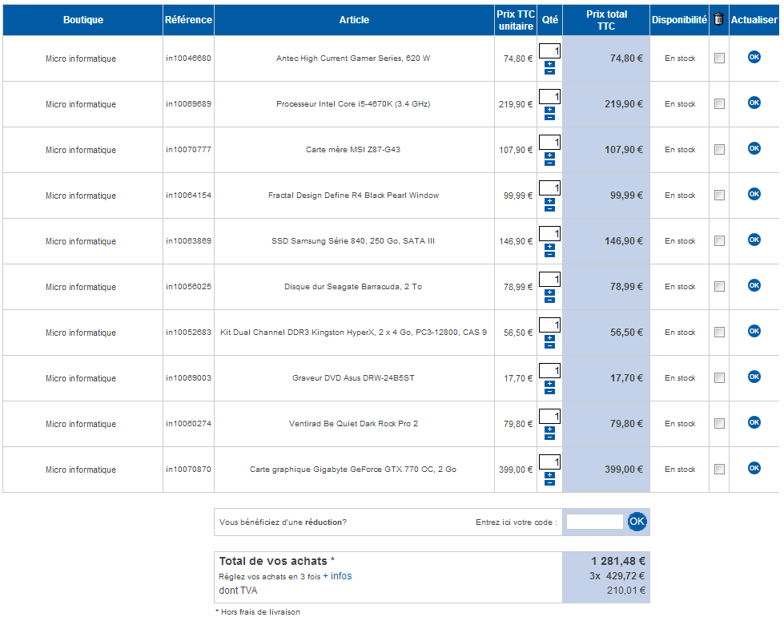Click the total amount '1 281,48 €'
Image resolution: width=784 pixels, height=621 pixels.
(618, 561)
